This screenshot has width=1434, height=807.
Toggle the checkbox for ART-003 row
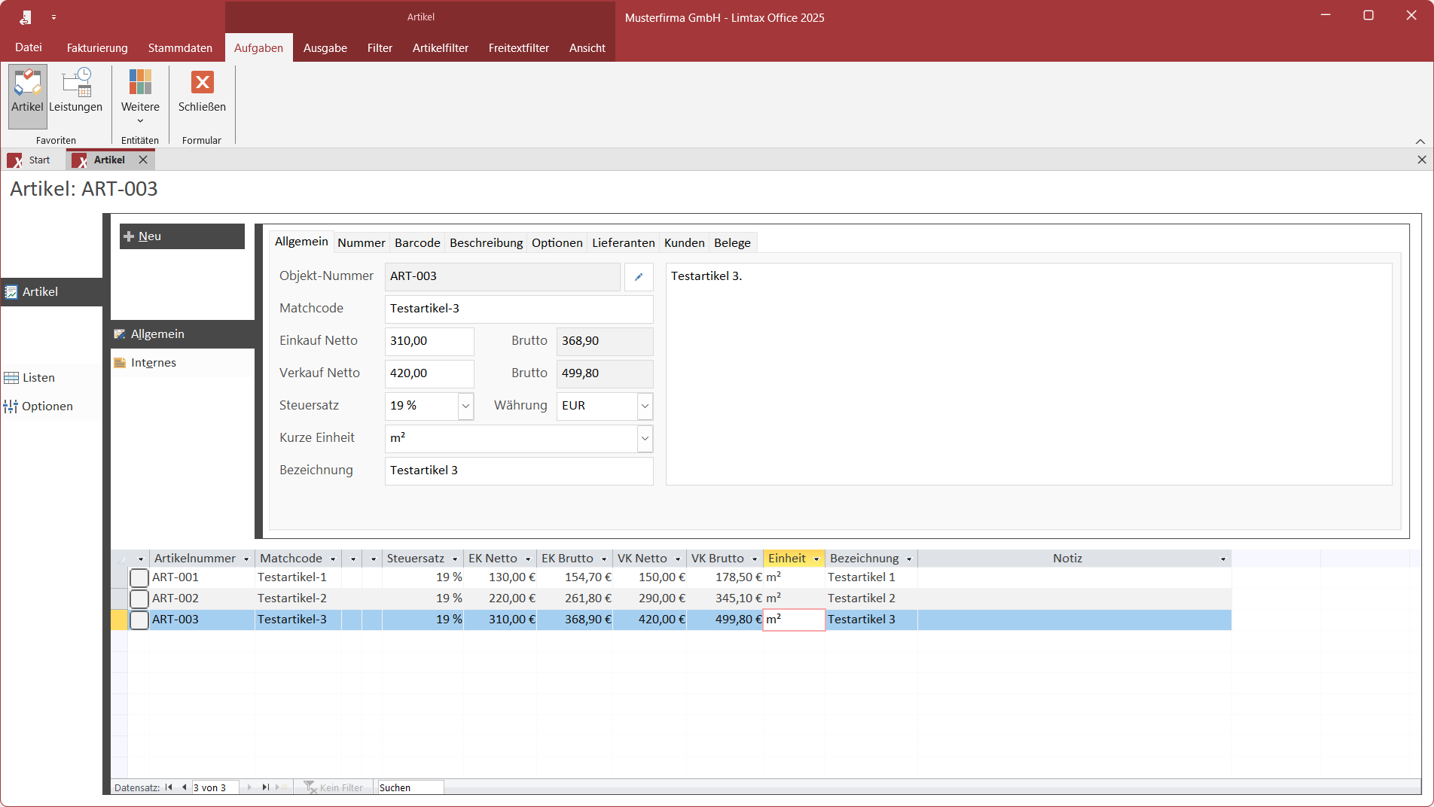point(139,620)
